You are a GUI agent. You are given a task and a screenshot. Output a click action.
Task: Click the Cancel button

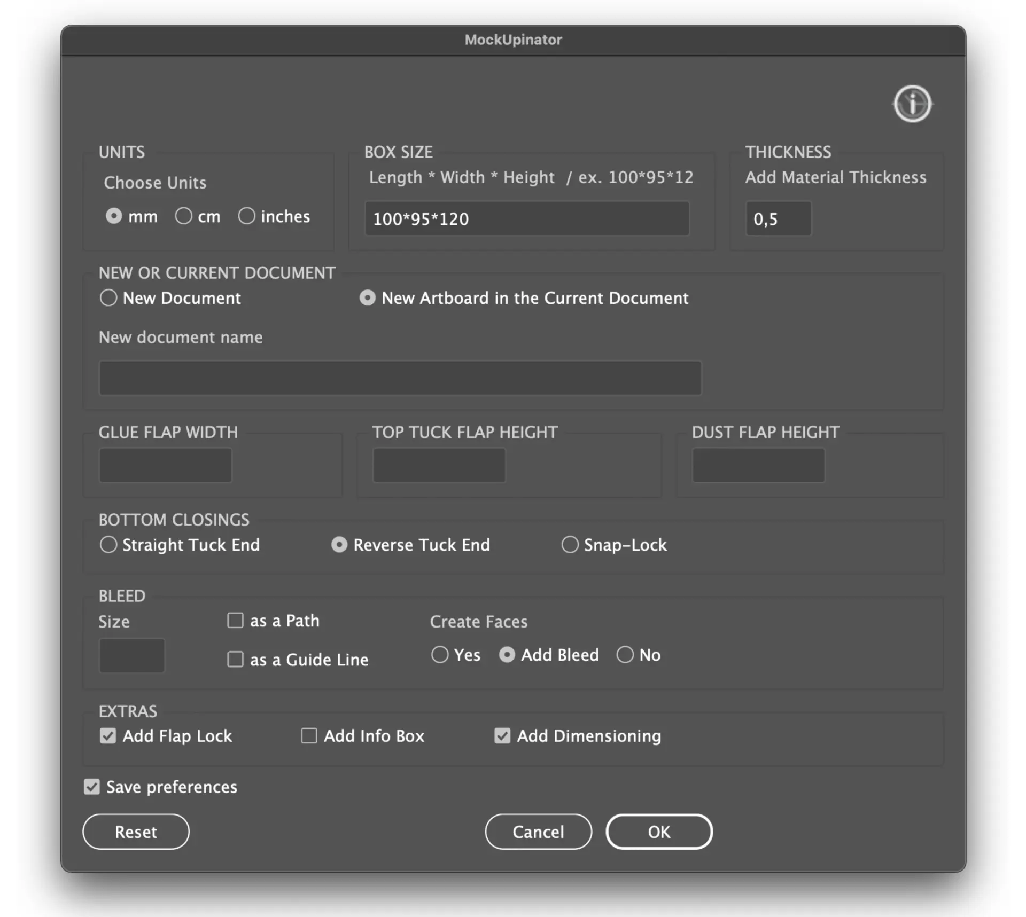538,832
